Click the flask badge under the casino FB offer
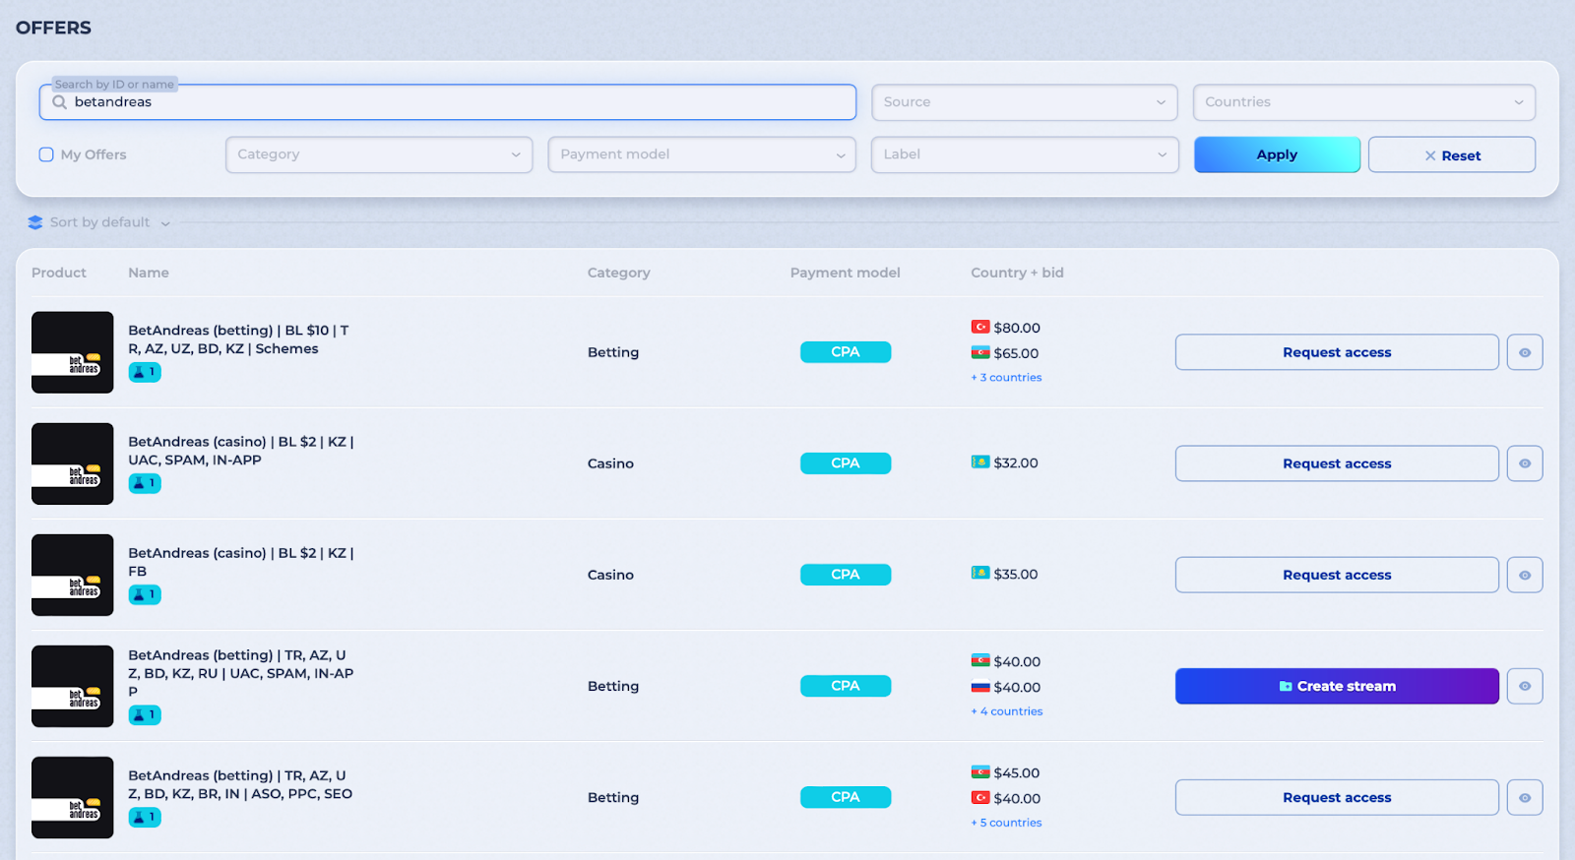 145,594
